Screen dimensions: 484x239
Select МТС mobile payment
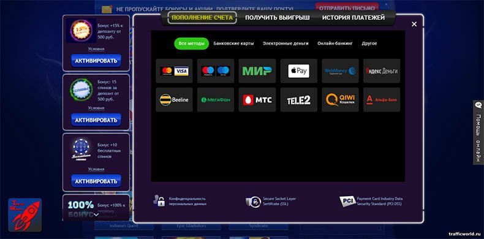[x=257, y=100]
